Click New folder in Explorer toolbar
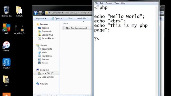 point(81,18)
